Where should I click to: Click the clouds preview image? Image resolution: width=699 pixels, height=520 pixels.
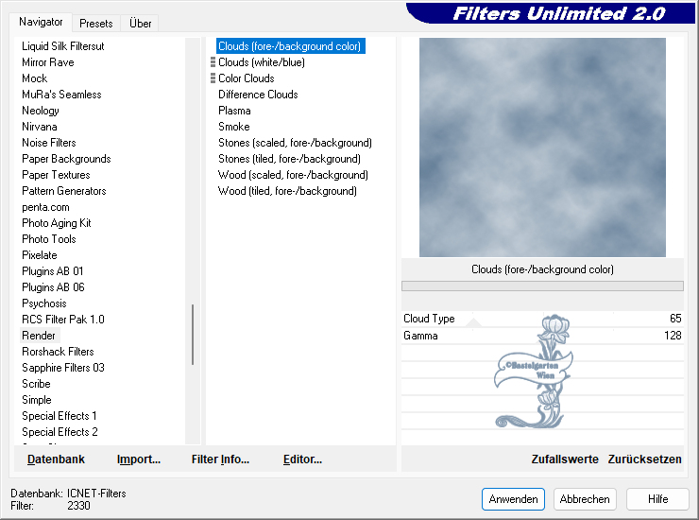pos(542,147)
